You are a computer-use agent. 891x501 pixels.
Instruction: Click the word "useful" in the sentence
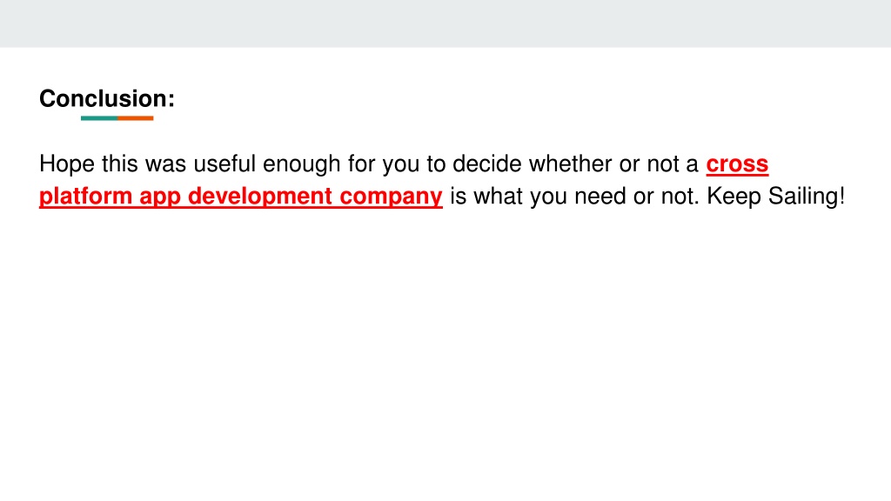coord(224,164)
